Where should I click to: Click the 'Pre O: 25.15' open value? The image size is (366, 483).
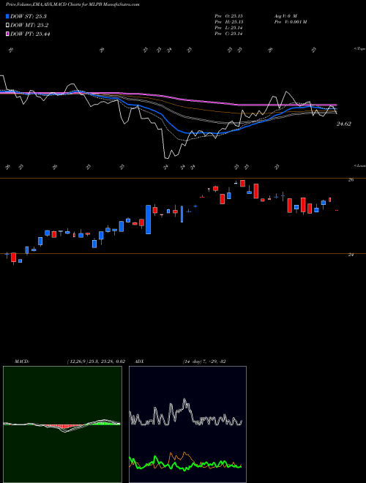coord(228,15)
